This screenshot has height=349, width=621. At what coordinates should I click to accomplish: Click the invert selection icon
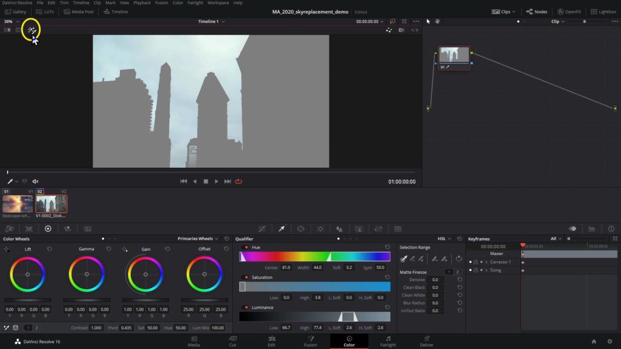[x=459, y=259]
